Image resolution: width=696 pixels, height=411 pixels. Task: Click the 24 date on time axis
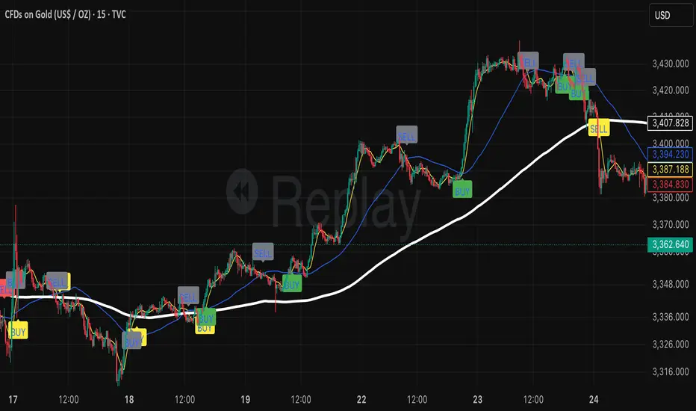[594, 400]
